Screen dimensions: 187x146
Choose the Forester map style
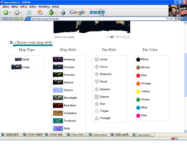coord(64,75)
